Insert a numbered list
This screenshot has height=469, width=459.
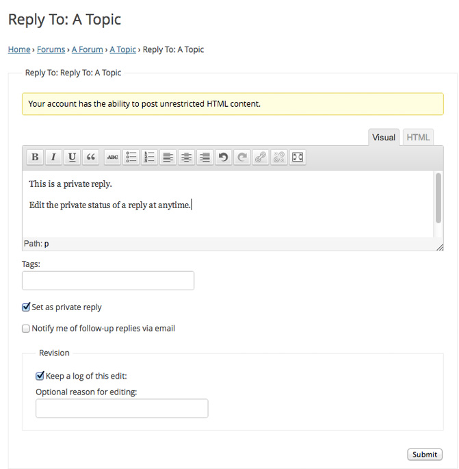point(149,157)
